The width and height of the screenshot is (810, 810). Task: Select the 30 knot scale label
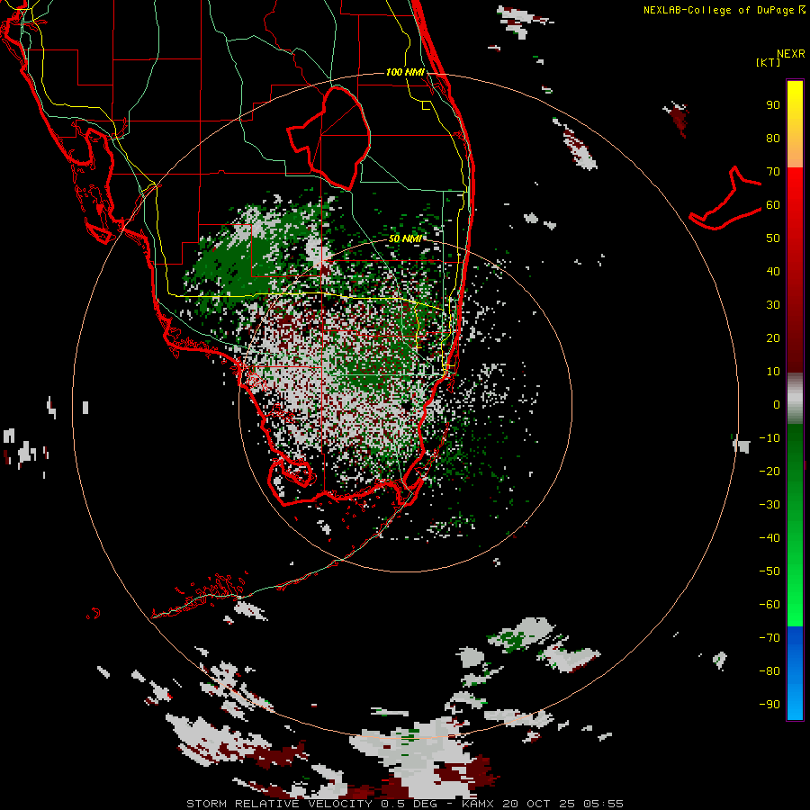coord(773,305)
